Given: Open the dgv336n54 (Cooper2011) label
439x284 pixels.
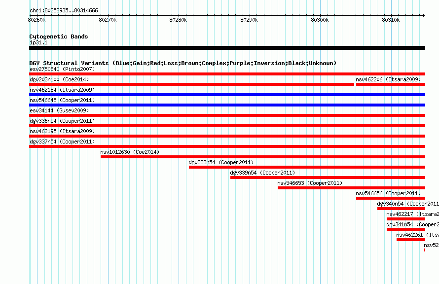Looking at the screenshot, I should click(62, 121).
